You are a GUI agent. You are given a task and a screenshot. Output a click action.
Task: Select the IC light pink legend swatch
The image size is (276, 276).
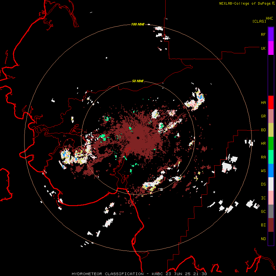tap(271, 198)
